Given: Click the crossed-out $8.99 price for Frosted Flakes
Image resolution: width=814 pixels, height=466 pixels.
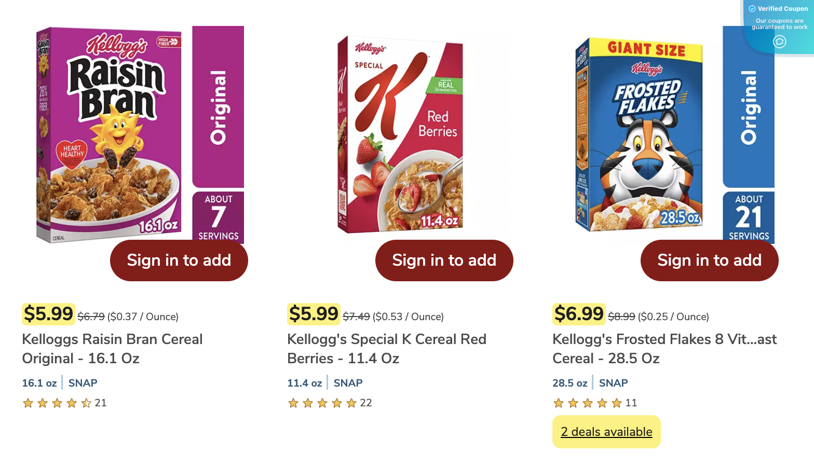Looking at the screenshot, I should (621, 317).
